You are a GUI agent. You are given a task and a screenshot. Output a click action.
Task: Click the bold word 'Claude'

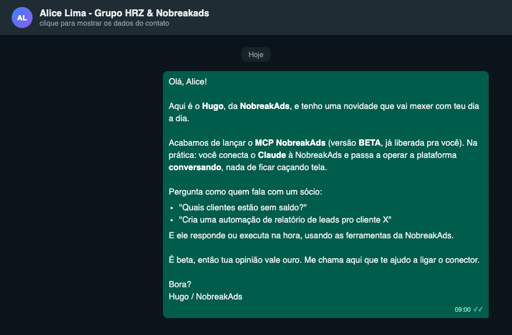click(x=272, y=155)
